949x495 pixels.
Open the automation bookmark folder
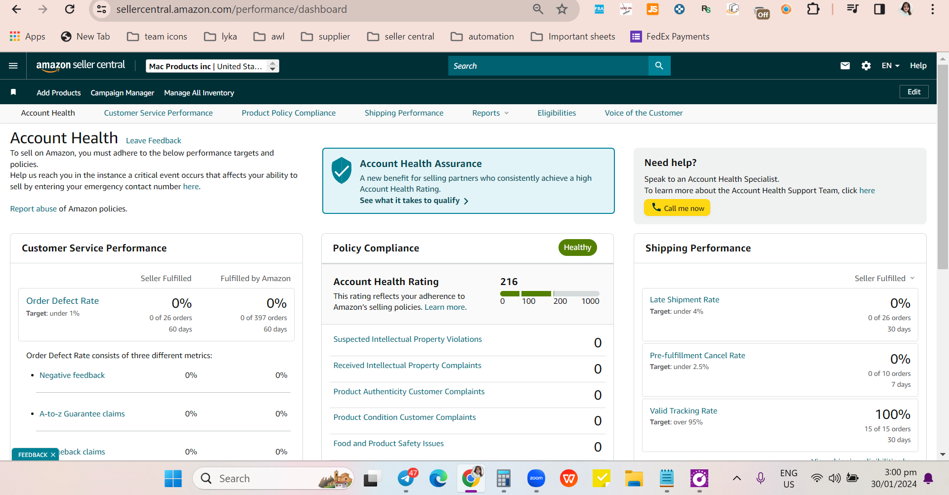pos(482,37)
